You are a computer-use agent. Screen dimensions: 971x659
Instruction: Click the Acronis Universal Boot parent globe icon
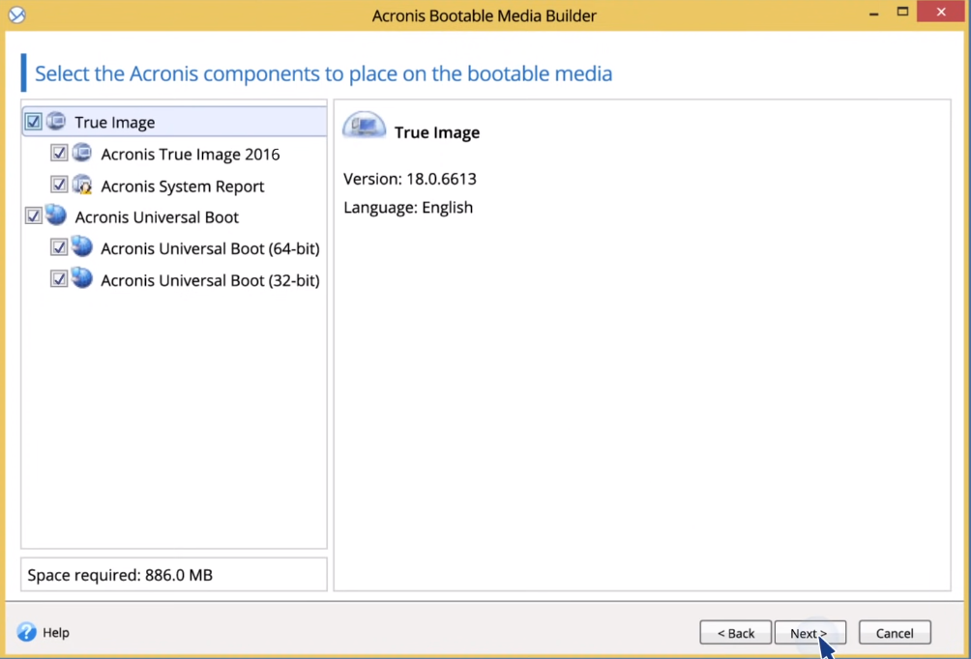tap(56, 215)
